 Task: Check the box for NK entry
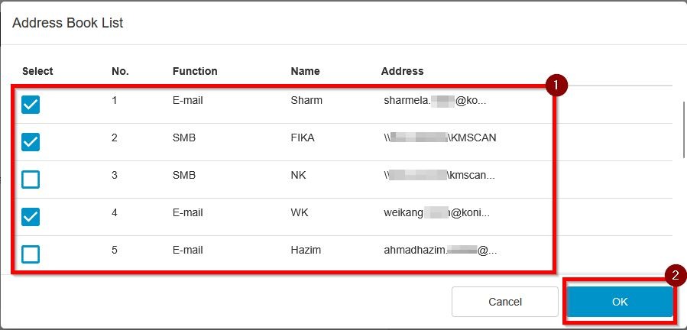tap(31, 180)
